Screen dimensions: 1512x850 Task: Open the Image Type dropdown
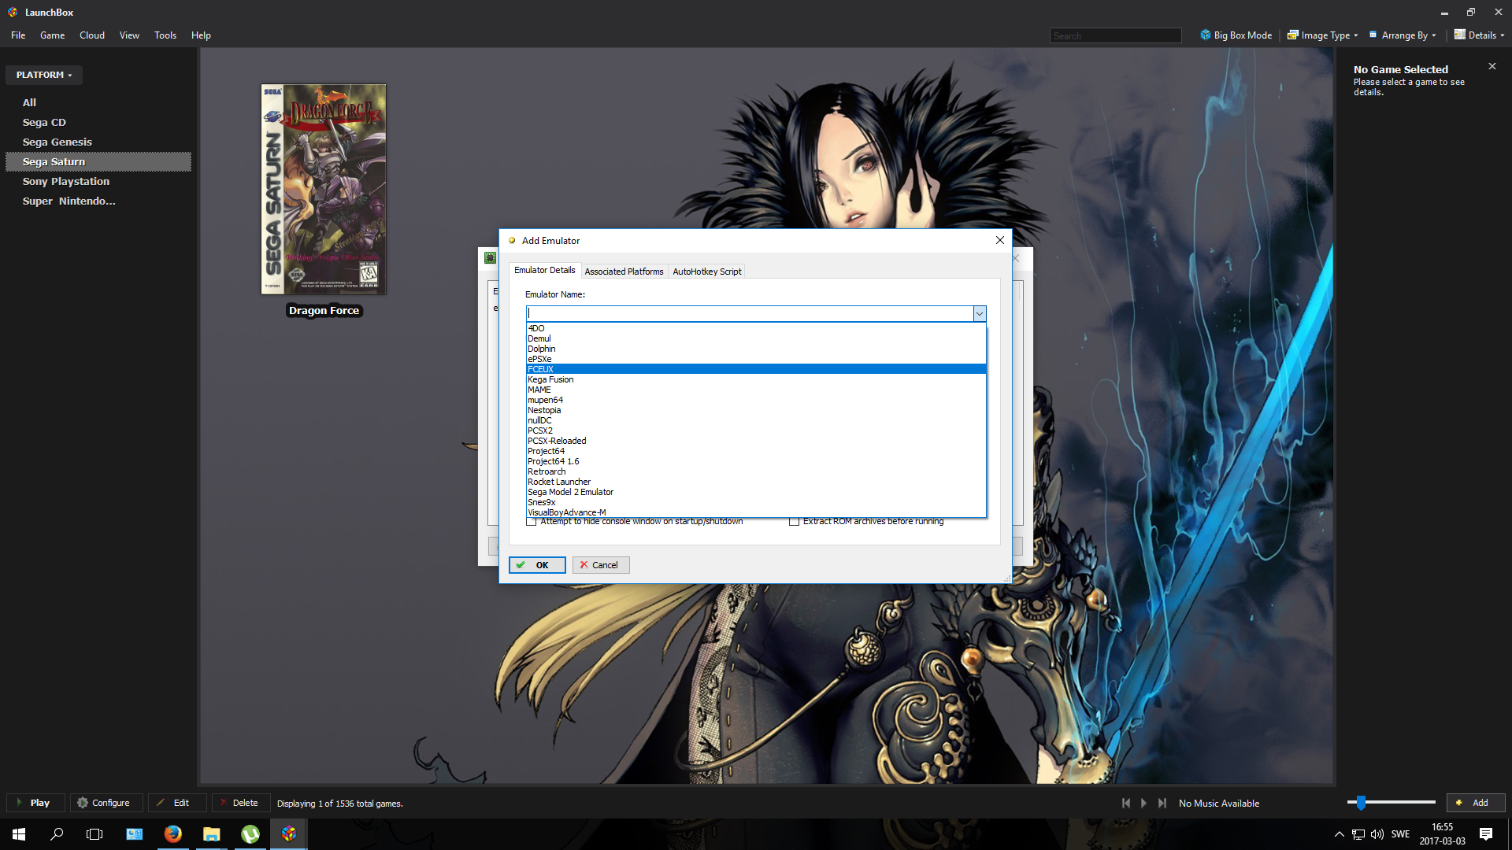(x=1323, y=35)
